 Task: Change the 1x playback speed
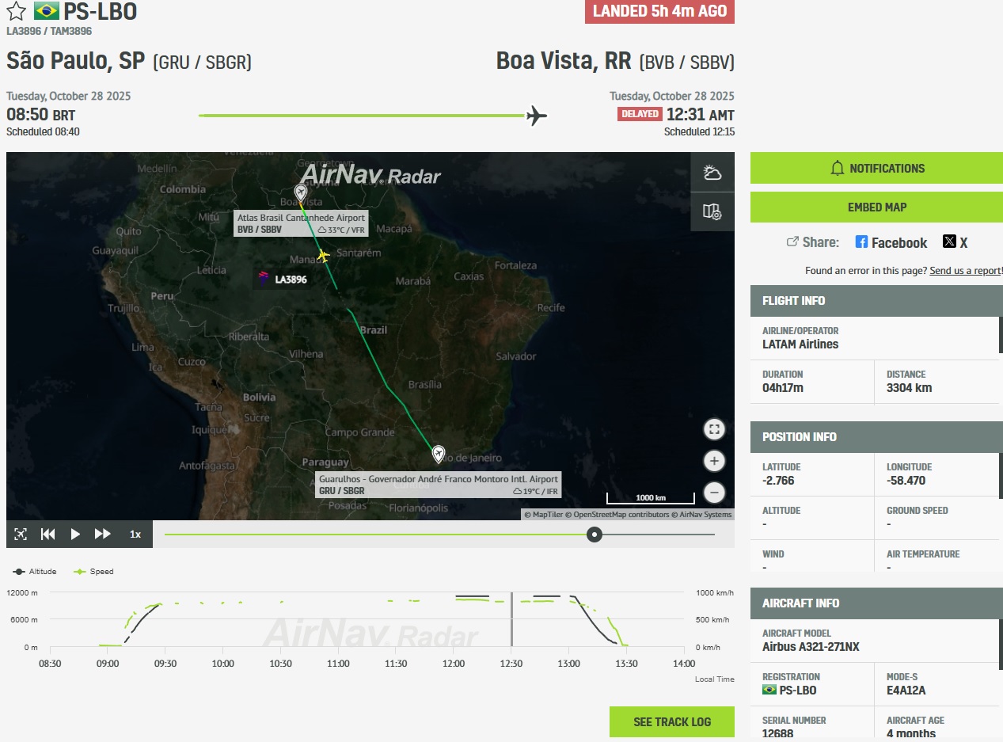pyautogui.click(x=135, y=535)
